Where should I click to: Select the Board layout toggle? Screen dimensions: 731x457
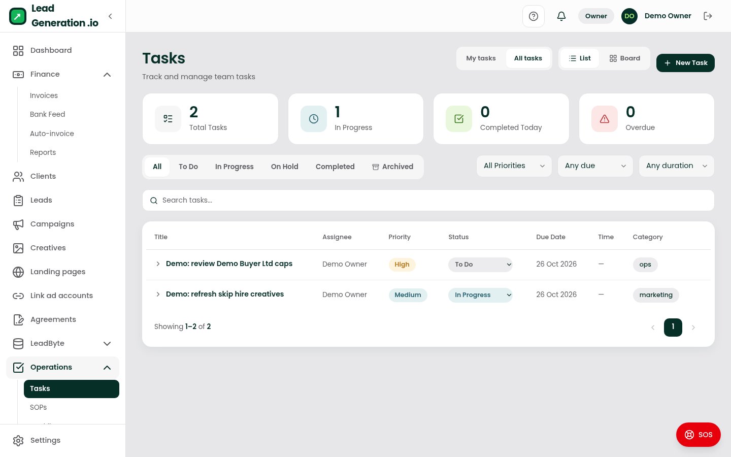click(x=625, y=58)
